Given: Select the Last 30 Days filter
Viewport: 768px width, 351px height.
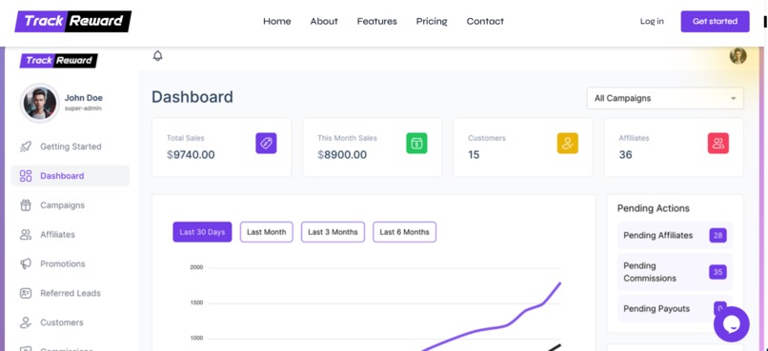Looking at the screenshot, I should pos(202,232).
